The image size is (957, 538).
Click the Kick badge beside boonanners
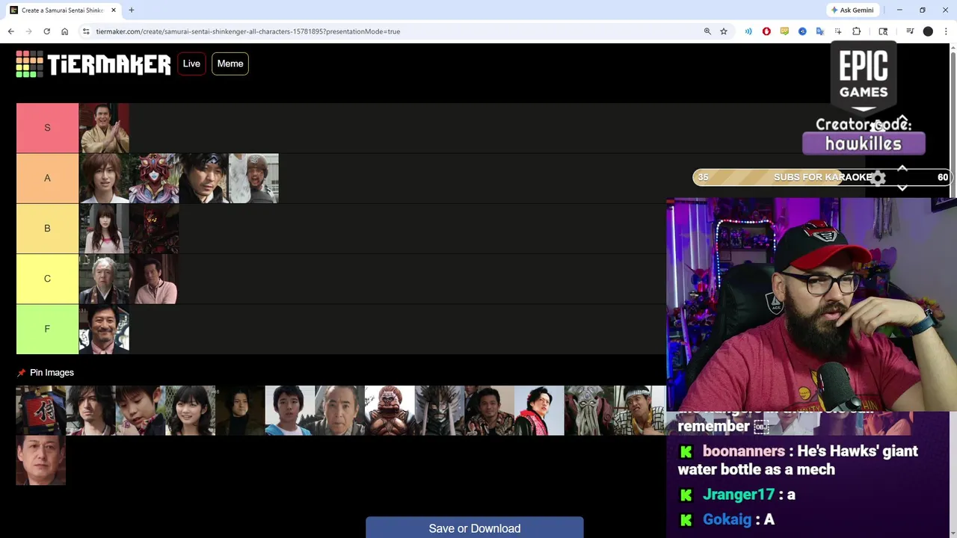[x=686, y=452]
